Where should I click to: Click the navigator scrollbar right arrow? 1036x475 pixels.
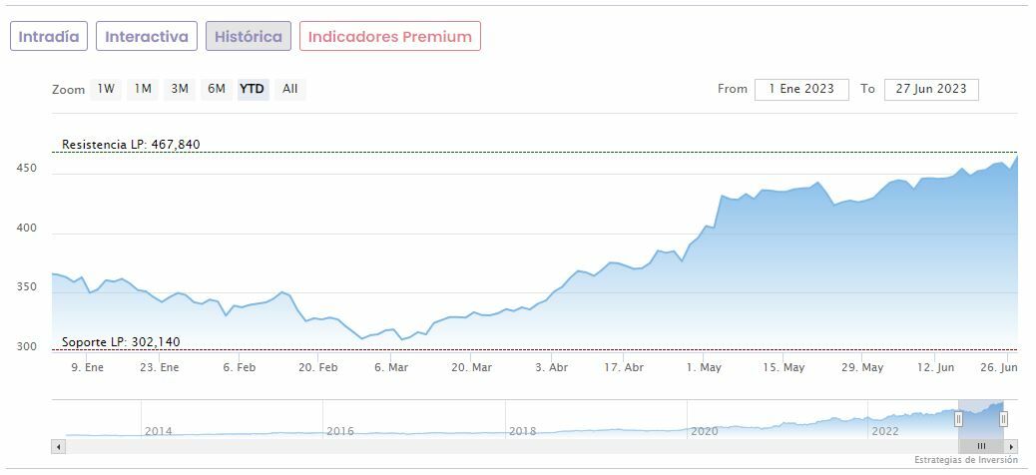tap(1012, 446)
